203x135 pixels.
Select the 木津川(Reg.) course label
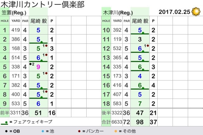tap(118, 13)
